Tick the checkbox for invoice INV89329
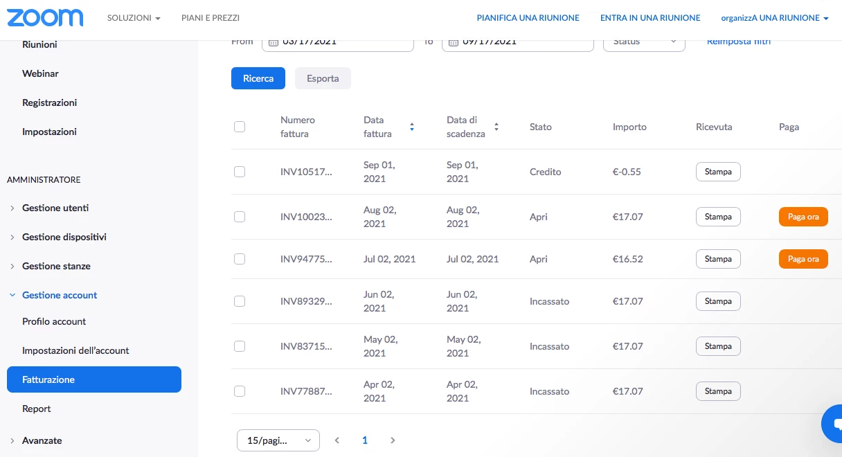This screenshot has width=842, height=457. (x=240, y=301)
